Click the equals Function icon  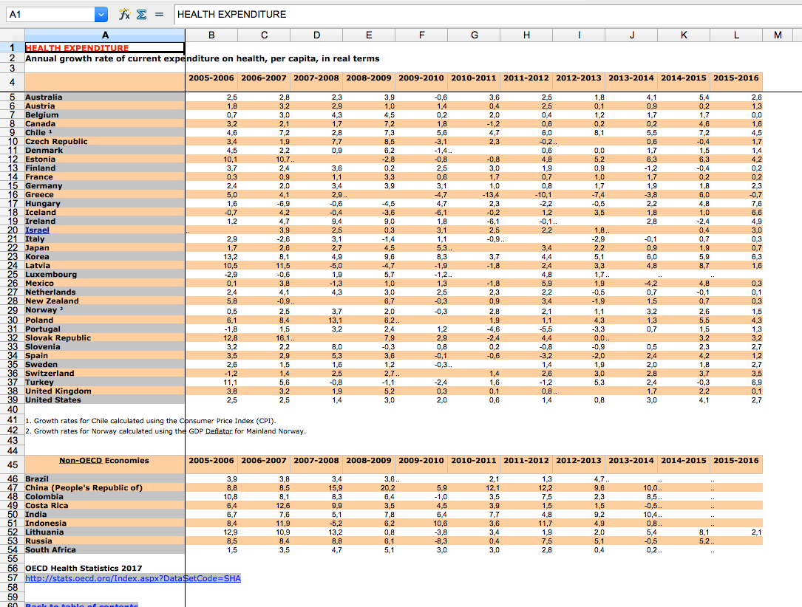pos(158,14)
